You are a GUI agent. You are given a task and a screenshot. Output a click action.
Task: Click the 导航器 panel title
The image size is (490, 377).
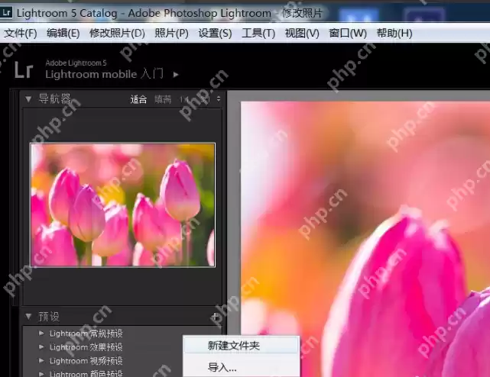tap(55, 99)
